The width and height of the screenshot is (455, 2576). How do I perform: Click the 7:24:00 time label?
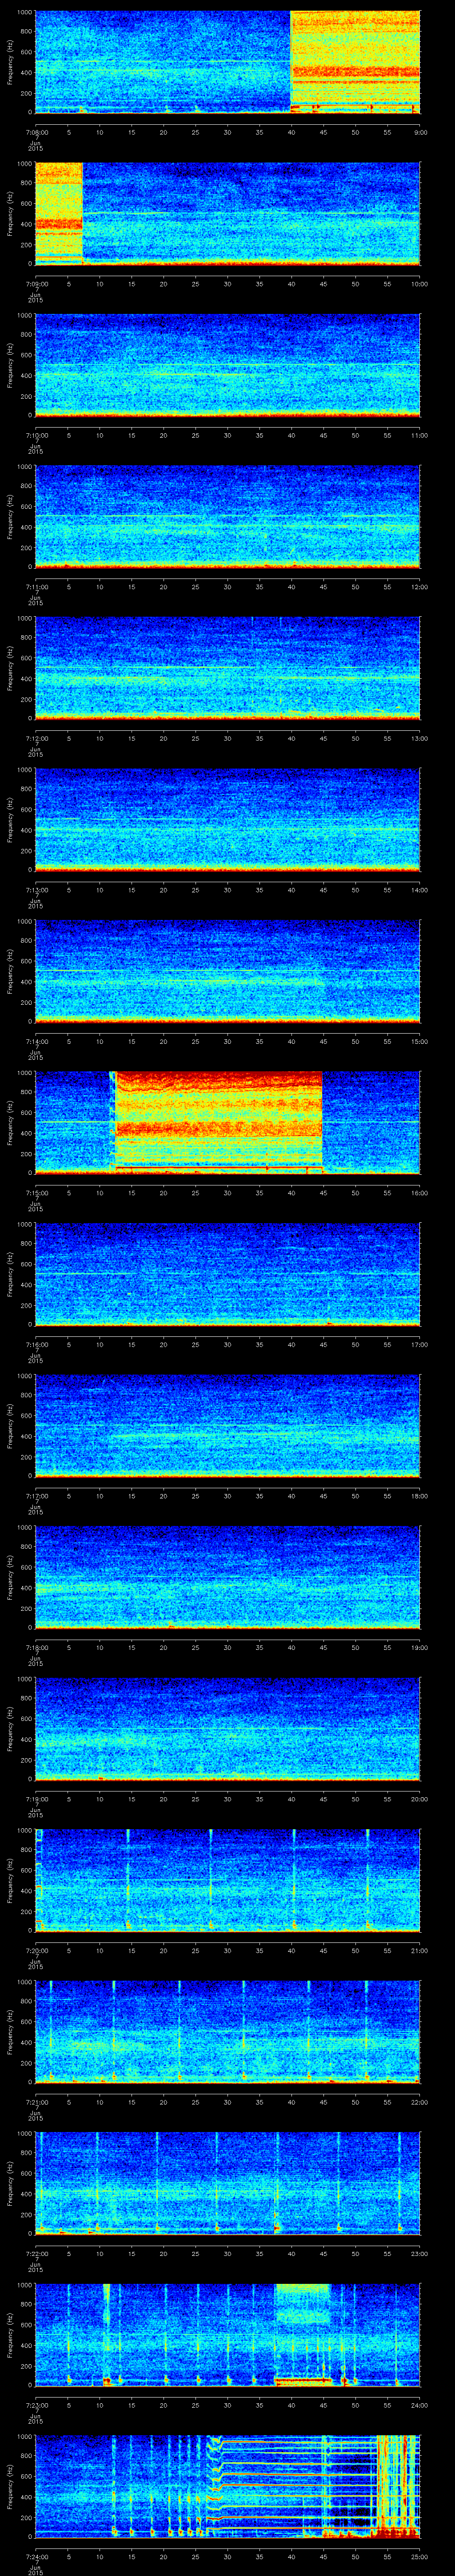pyautogui.click(x=36, y=2556)
